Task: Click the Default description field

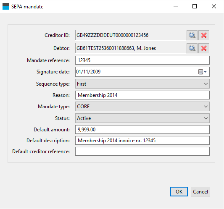Action: (x=142, y=141)
